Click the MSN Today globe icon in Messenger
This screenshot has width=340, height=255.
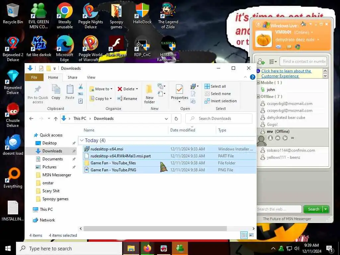point(298,46)
